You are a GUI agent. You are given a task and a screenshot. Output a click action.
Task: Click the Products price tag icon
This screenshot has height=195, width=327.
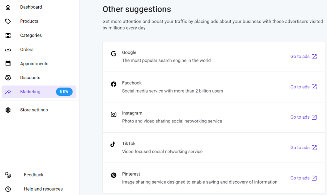(x=8, y=21)
